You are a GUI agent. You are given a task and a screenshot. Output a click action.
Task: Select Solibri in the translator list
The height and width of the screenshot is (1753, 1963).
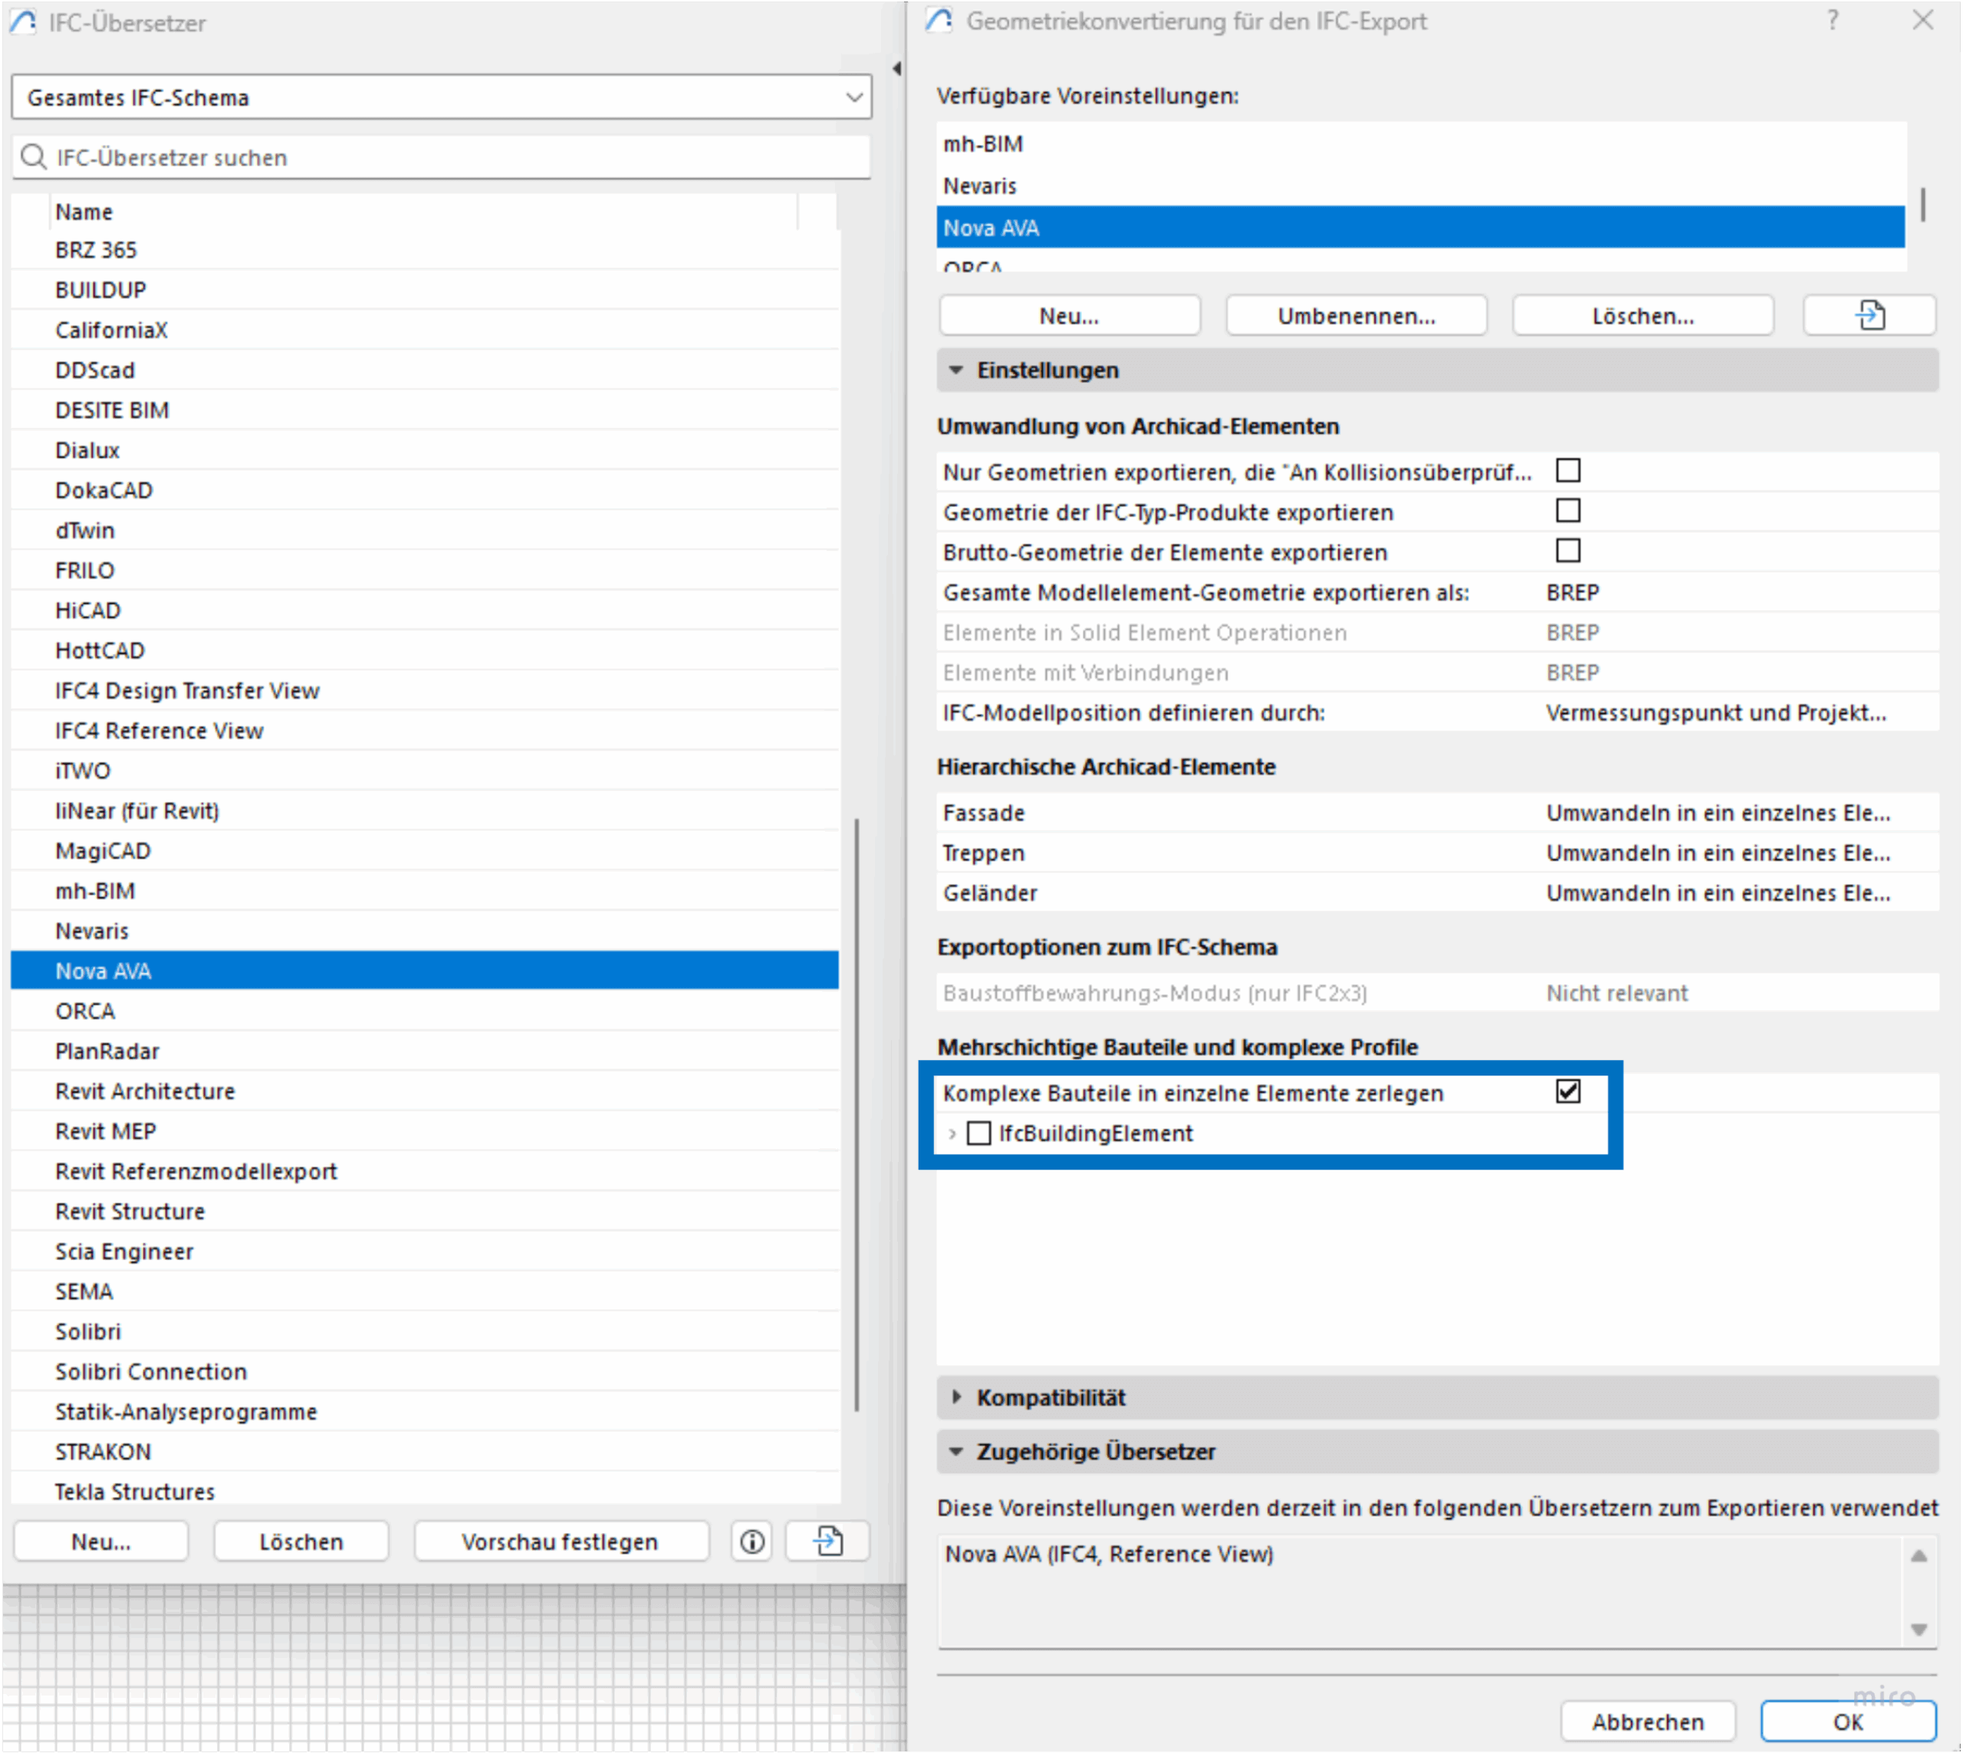click(x=87, y=1332)
